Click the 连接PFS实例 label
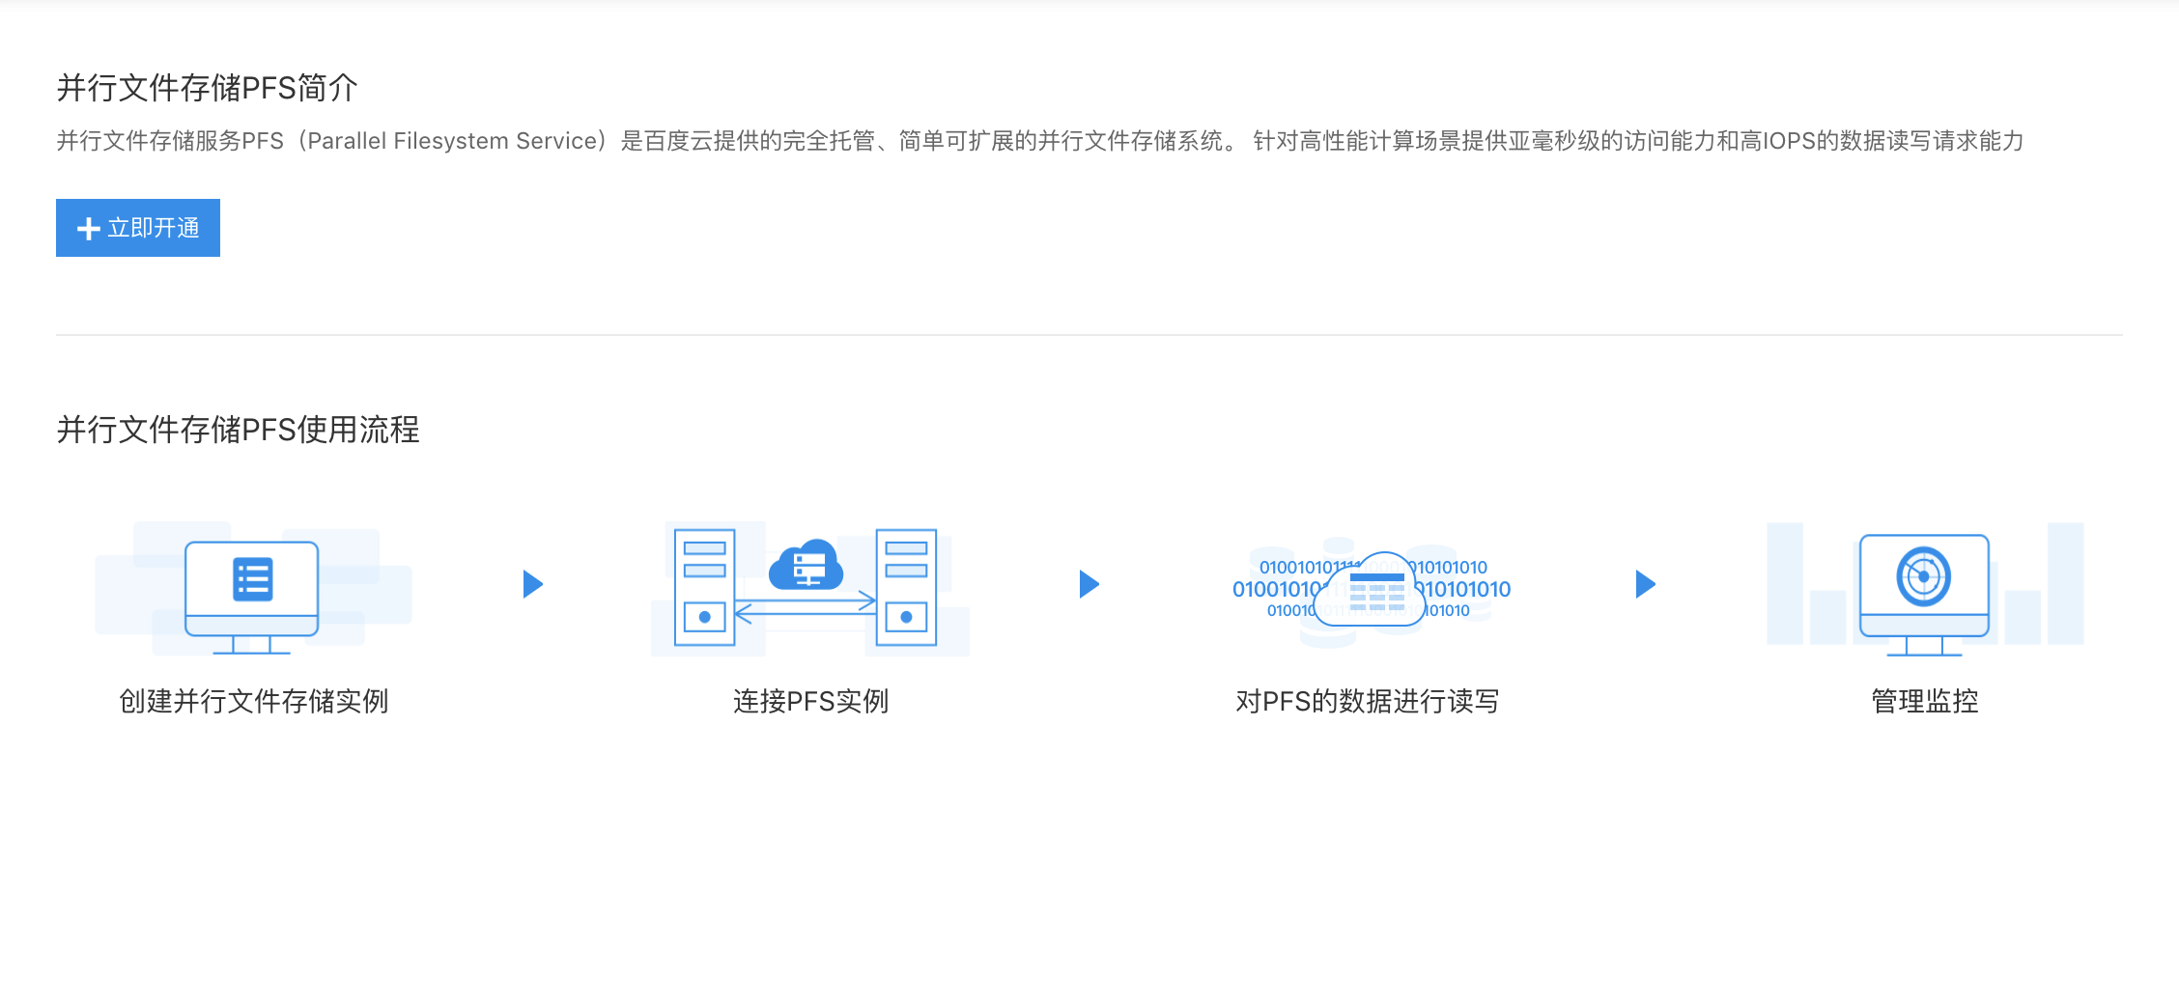Screen dimensions: 2179x1006 [810, 701]
